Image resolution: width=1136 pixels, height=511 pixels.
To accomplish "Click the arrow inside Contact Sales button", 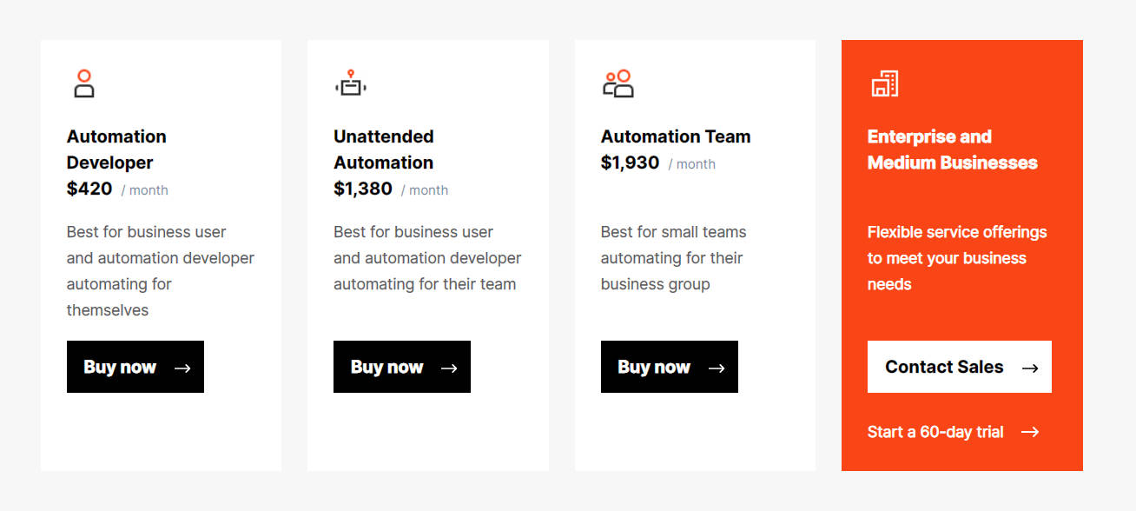I will coord(1030,368).
